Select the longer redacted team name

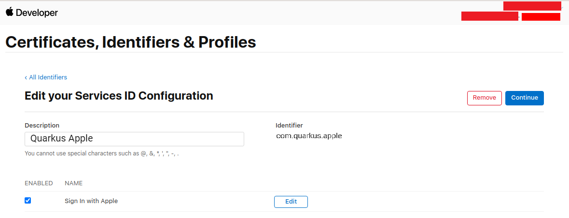click(x=489, y=16)
